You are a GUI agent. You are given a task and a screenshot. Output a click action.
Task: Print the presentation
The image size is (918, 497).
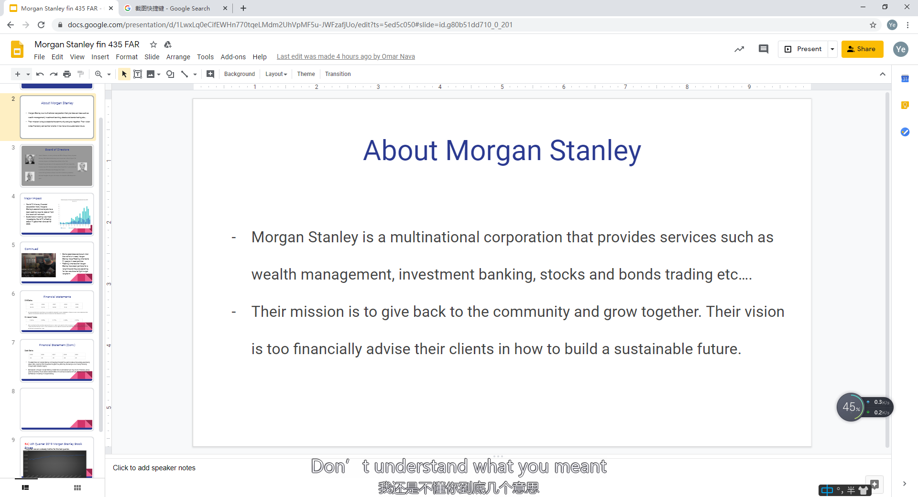[x=67, y=74]
